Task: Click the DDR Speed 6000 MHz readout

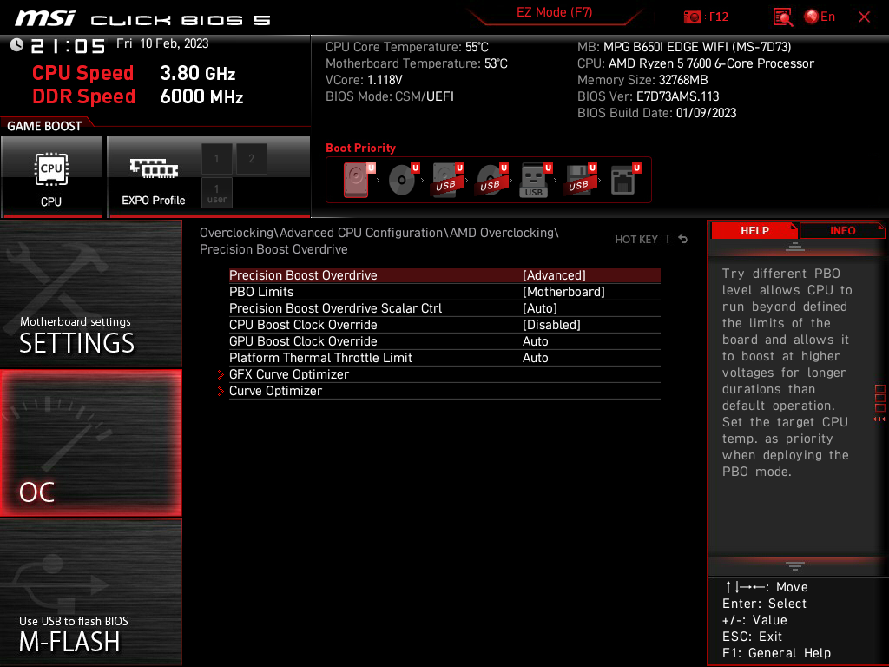Action: pyautogui.click(x=138, y=96)
